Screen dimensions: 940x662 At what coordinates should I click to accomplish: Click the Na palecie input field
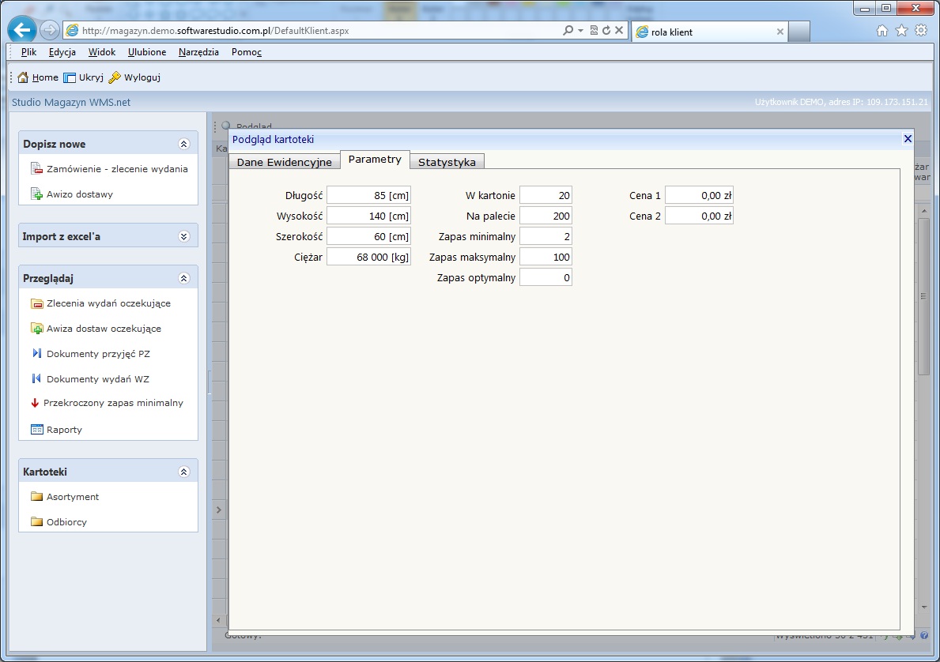[x=546, y=216]
